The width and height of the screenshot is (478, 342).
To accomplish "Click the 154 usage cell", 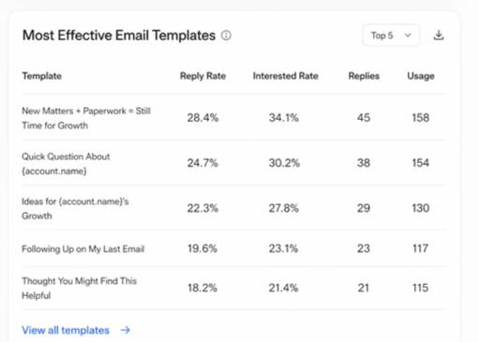I will [x=421, y=163].
